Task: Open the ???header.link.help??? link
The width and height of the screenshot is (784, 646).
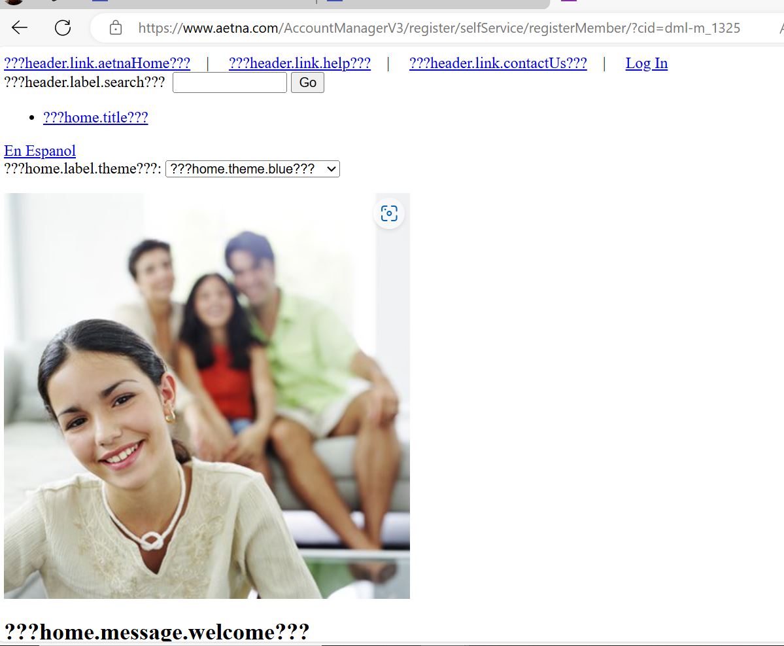Action: click(299, 63)
